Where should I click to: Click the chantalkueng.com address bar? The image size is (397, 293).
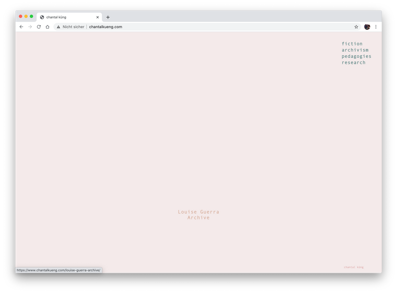click(x=209, y=27)
